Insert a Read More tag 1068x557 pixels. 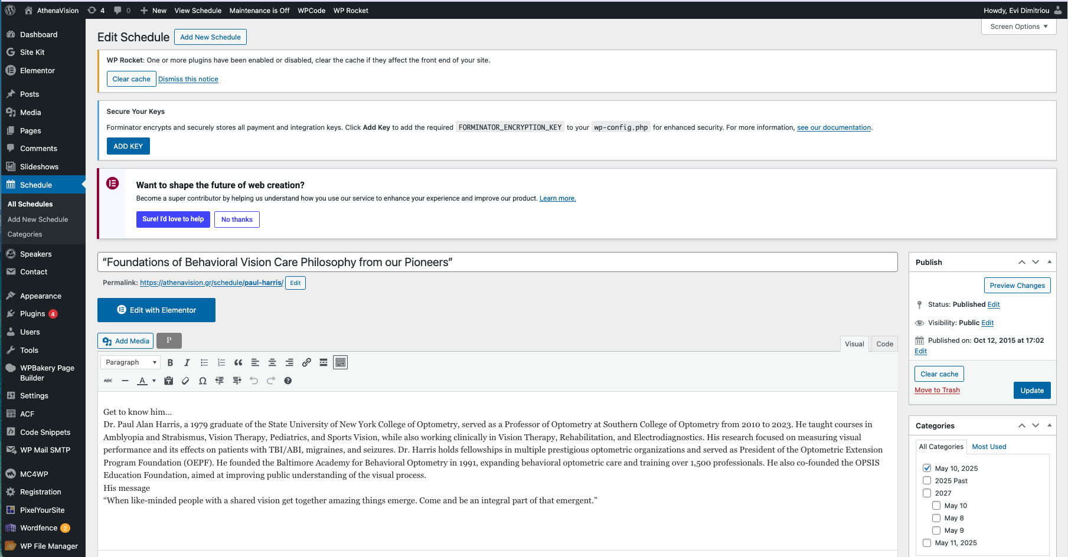point(324,363)
